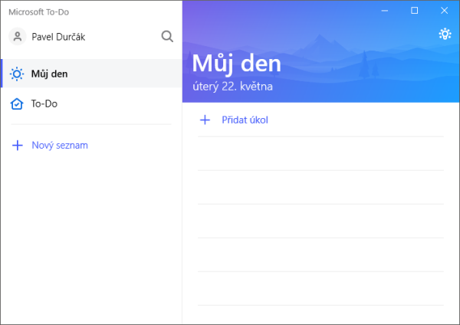Click the plus icon beside Nový seznam
The width and height of the screenshot is (460, 325).
click(x=18, y=145)
